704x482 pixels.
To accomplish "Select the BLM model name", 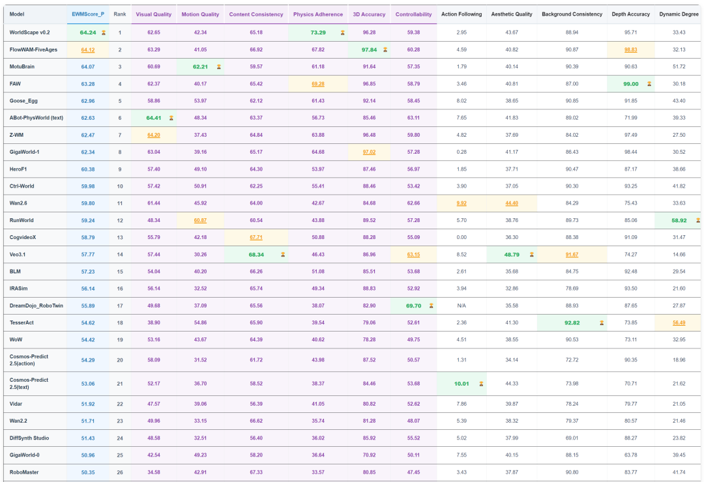I will (15, 272).
